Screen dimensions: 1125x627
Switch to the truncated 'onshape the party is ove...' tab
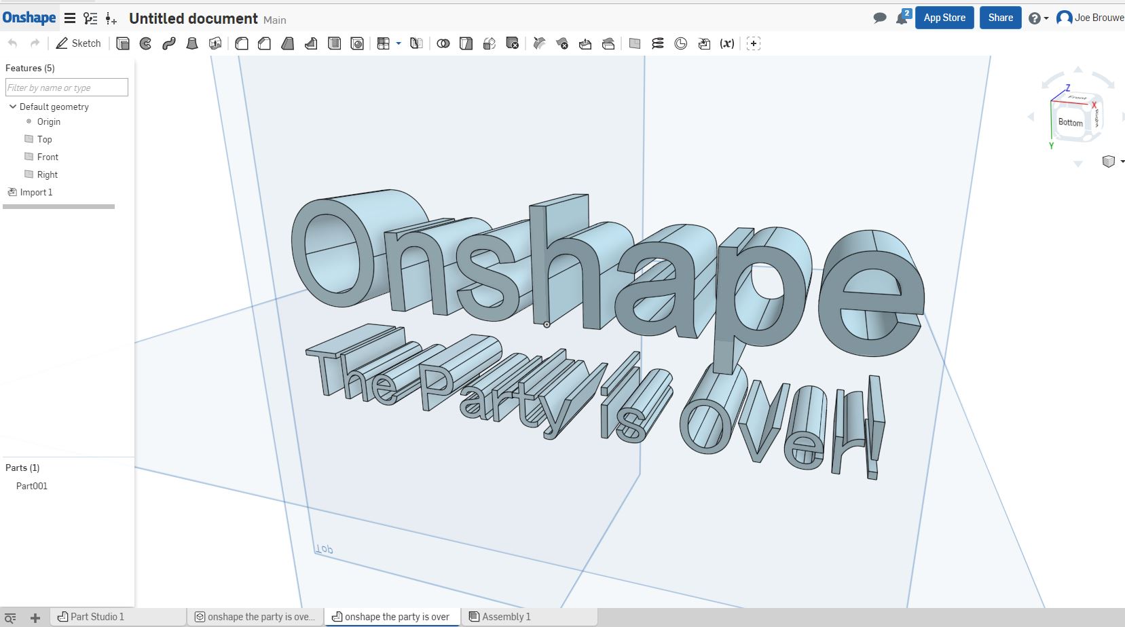coord(255,617)
